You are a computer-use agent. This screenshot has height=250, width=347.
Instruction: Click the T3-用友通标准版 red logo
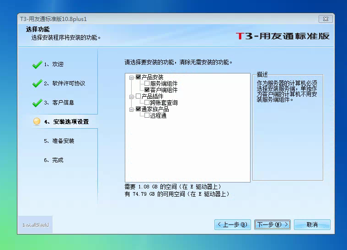coord(283,36)
